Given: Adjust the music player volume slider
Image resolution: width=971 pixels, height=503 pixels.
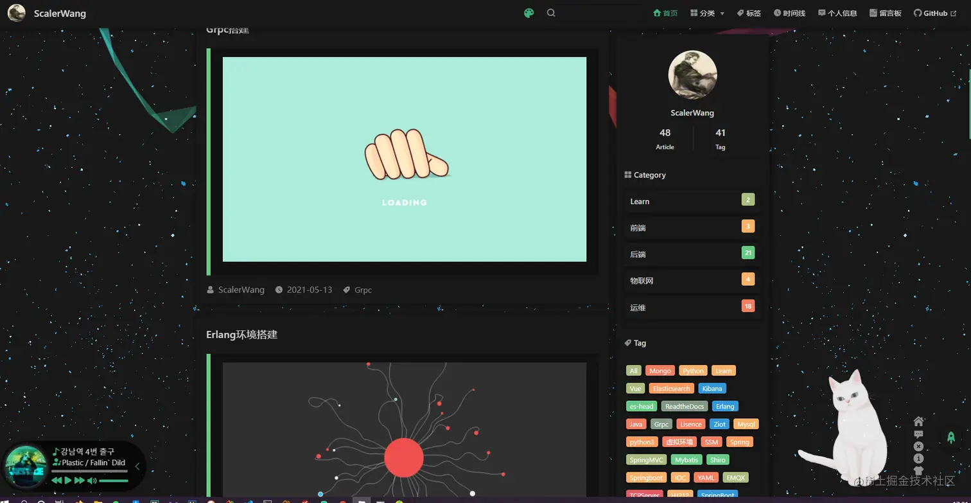Looking at the screenshot, I should [x=114, y=481].
